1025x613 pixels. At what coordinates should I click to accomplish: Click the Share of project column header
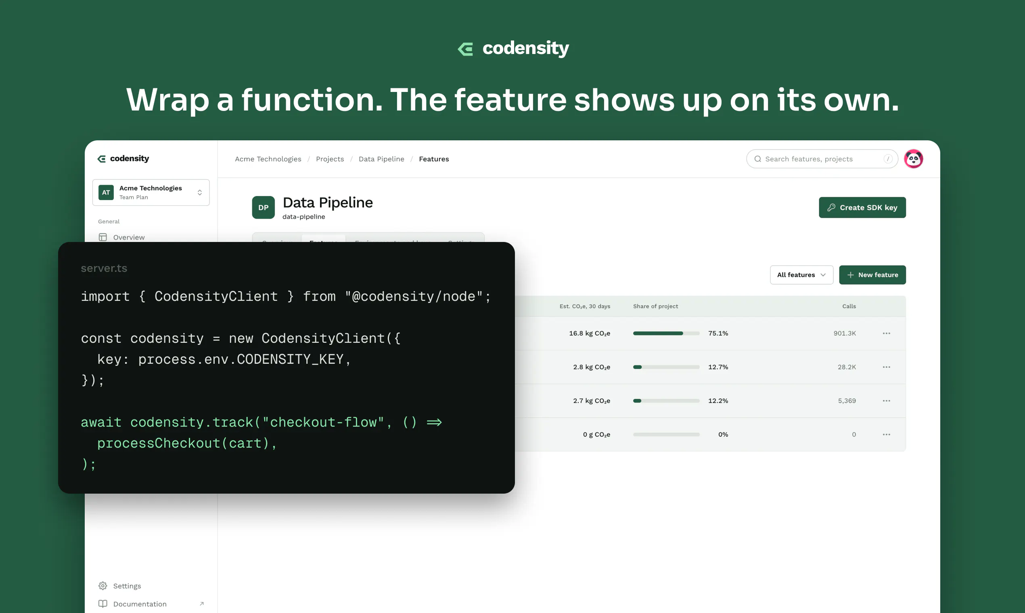655,306
